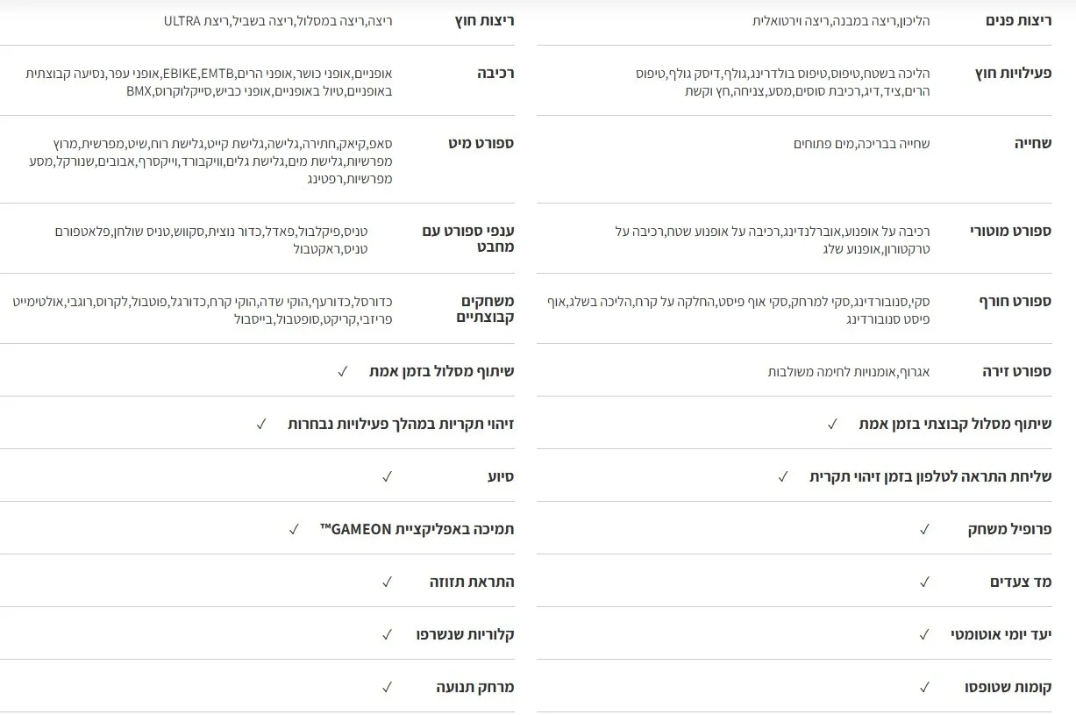This screenshot has width=1076, height=715.
Task: Select the ריצות פנים row label
Action: coord(1018,20)
